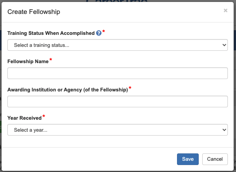Click the red asterisk after Year Received
Viewport: 236px width, 172px height.
click(44, 117)
